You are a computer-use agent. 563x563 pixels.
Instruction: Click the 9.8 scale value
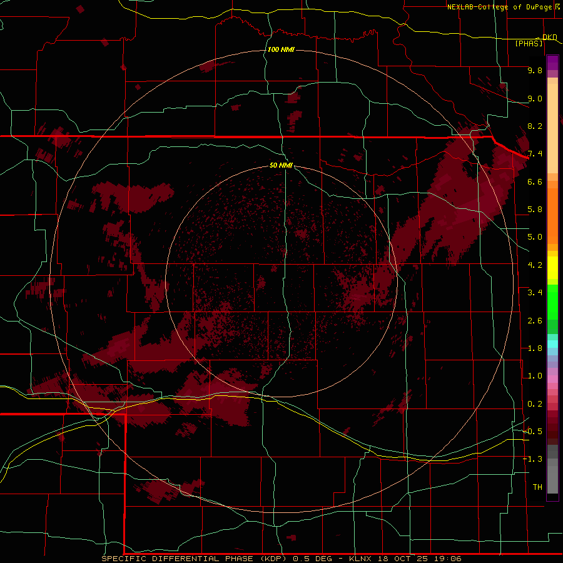point(535,70)
